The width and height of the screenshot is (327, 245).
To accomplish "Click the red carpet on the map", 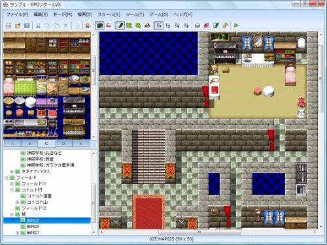I will (x=148, y=212).
